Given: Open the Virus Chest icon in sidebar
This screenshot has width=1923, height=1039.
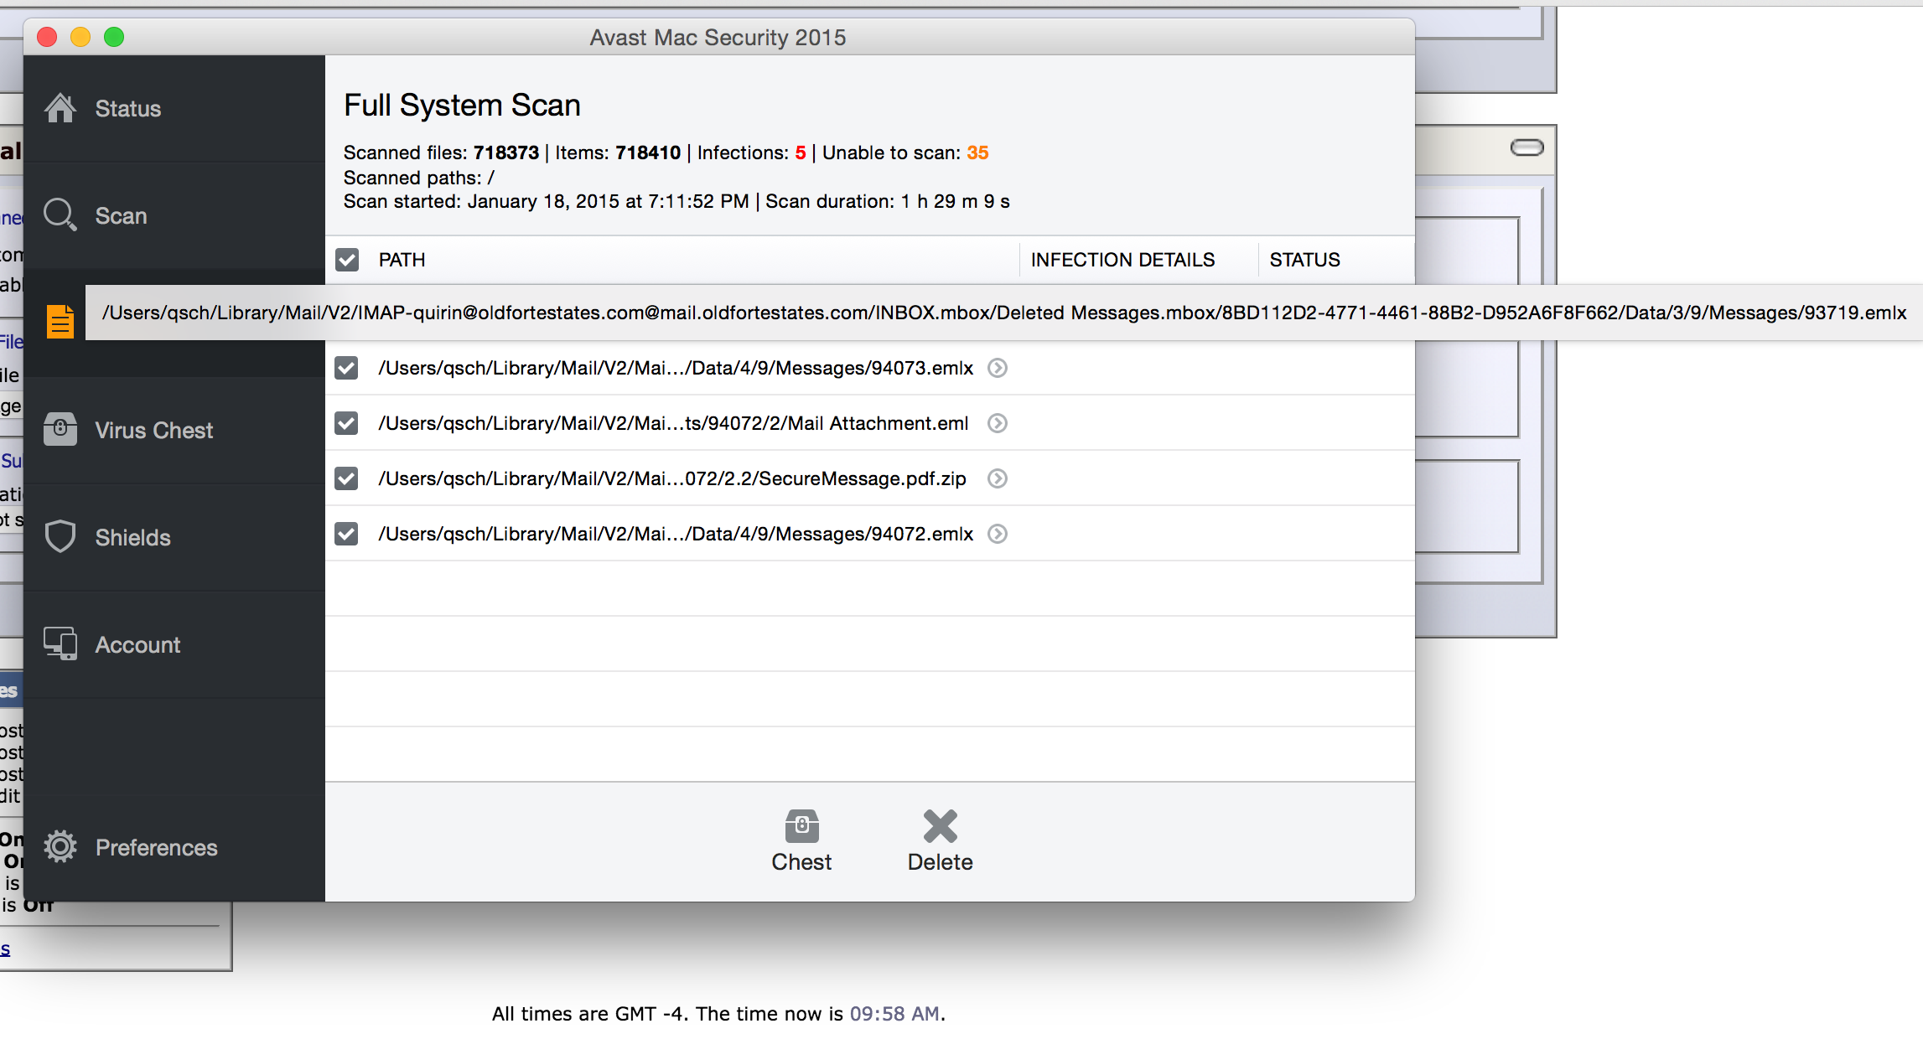Looking at the screenshot, I should pyautogui.click(x=60, y=430).
